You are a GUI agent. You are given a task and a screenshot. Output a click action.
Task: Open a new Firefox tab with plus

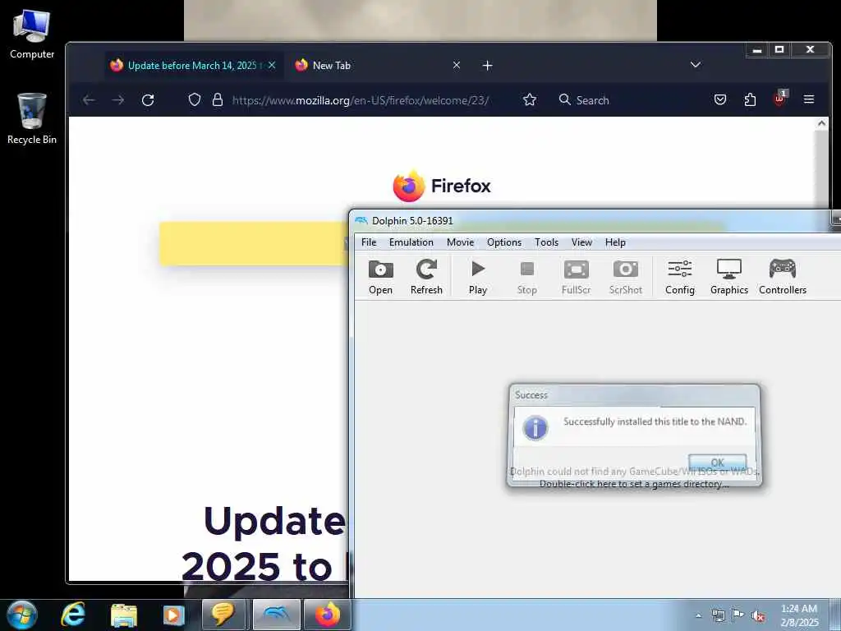[x=487, y=66]
